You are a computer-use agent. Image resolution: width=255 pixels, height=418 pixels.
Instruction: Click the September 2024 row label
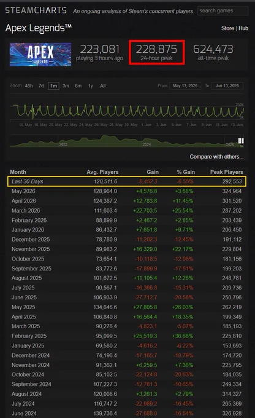point(31,384)
